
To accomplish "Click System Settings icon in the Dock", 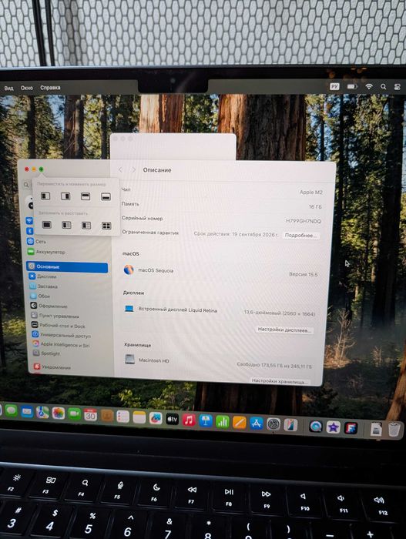I will [x=273, y=424].
